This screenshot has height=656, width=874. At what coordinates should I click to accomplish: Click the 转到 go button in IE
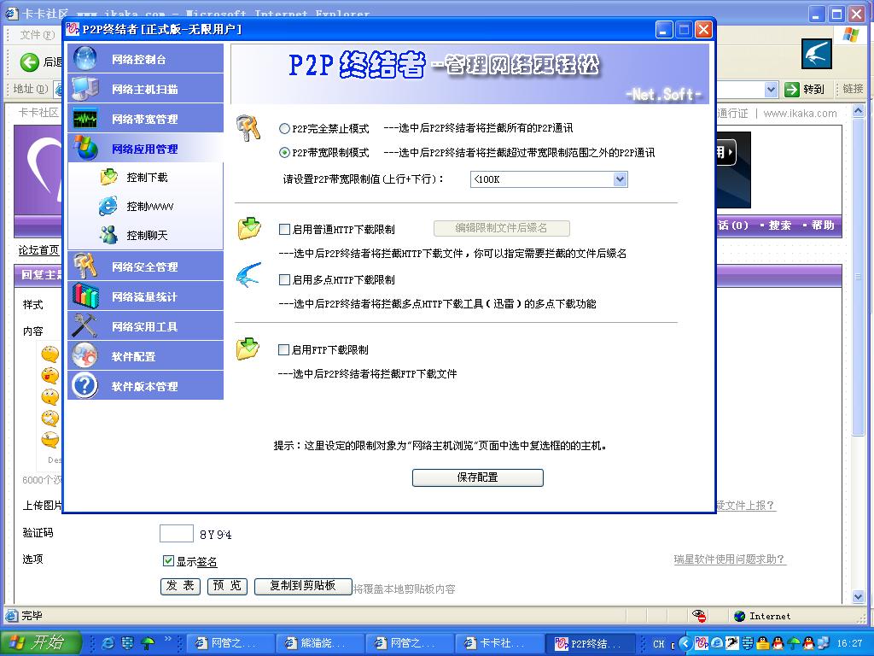coord(804,89)
